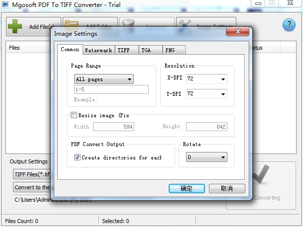Switch to the TGA tab
303x227 pixels.
click(x=151, y=50)
